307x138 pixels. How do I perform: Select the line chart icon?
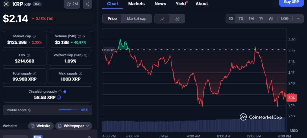click(162, 19)
